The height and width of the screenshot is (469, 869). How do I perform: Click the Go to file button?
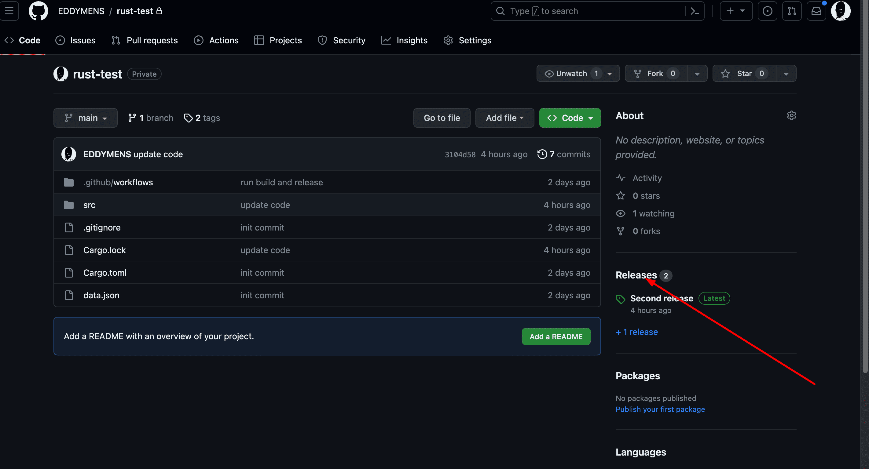tap(442, 118)
